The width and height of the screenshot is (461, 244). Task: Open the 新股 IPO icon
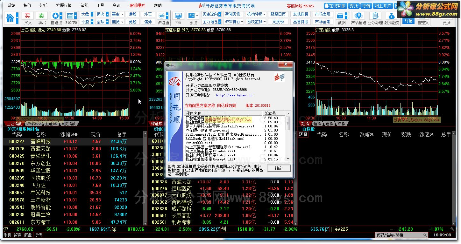(x=192, y=16)
